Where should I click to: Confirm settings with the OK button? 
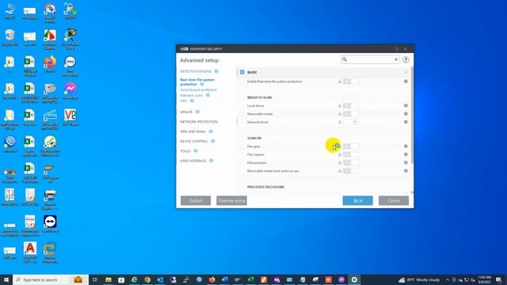[357, 200]
